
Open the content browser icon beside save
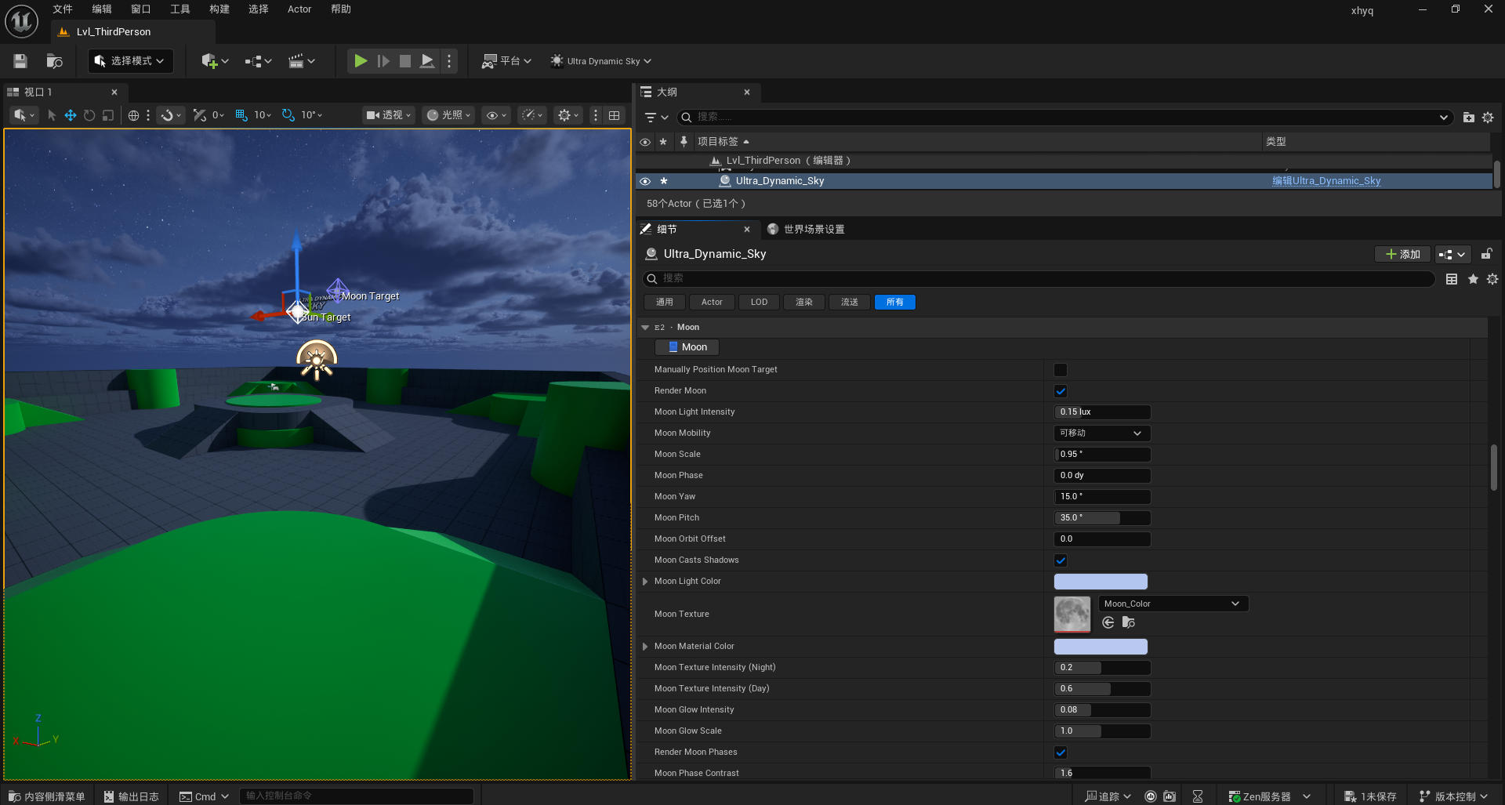(x=54, y=61)
